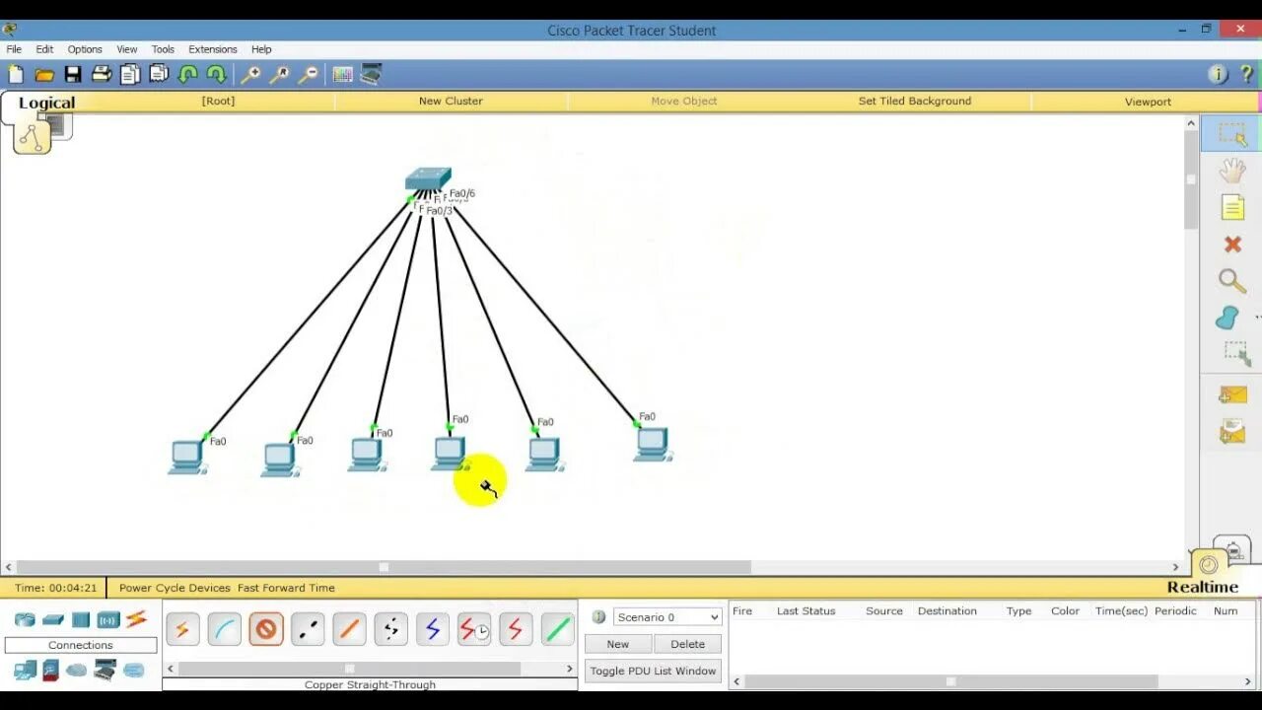Print the workspace with printer icon
This screenshot has height=710, width=1262.
tap(102, 74)
